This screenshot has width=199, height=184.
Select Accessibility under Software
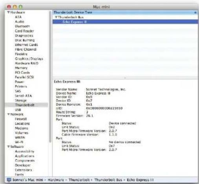pos(25,151)
